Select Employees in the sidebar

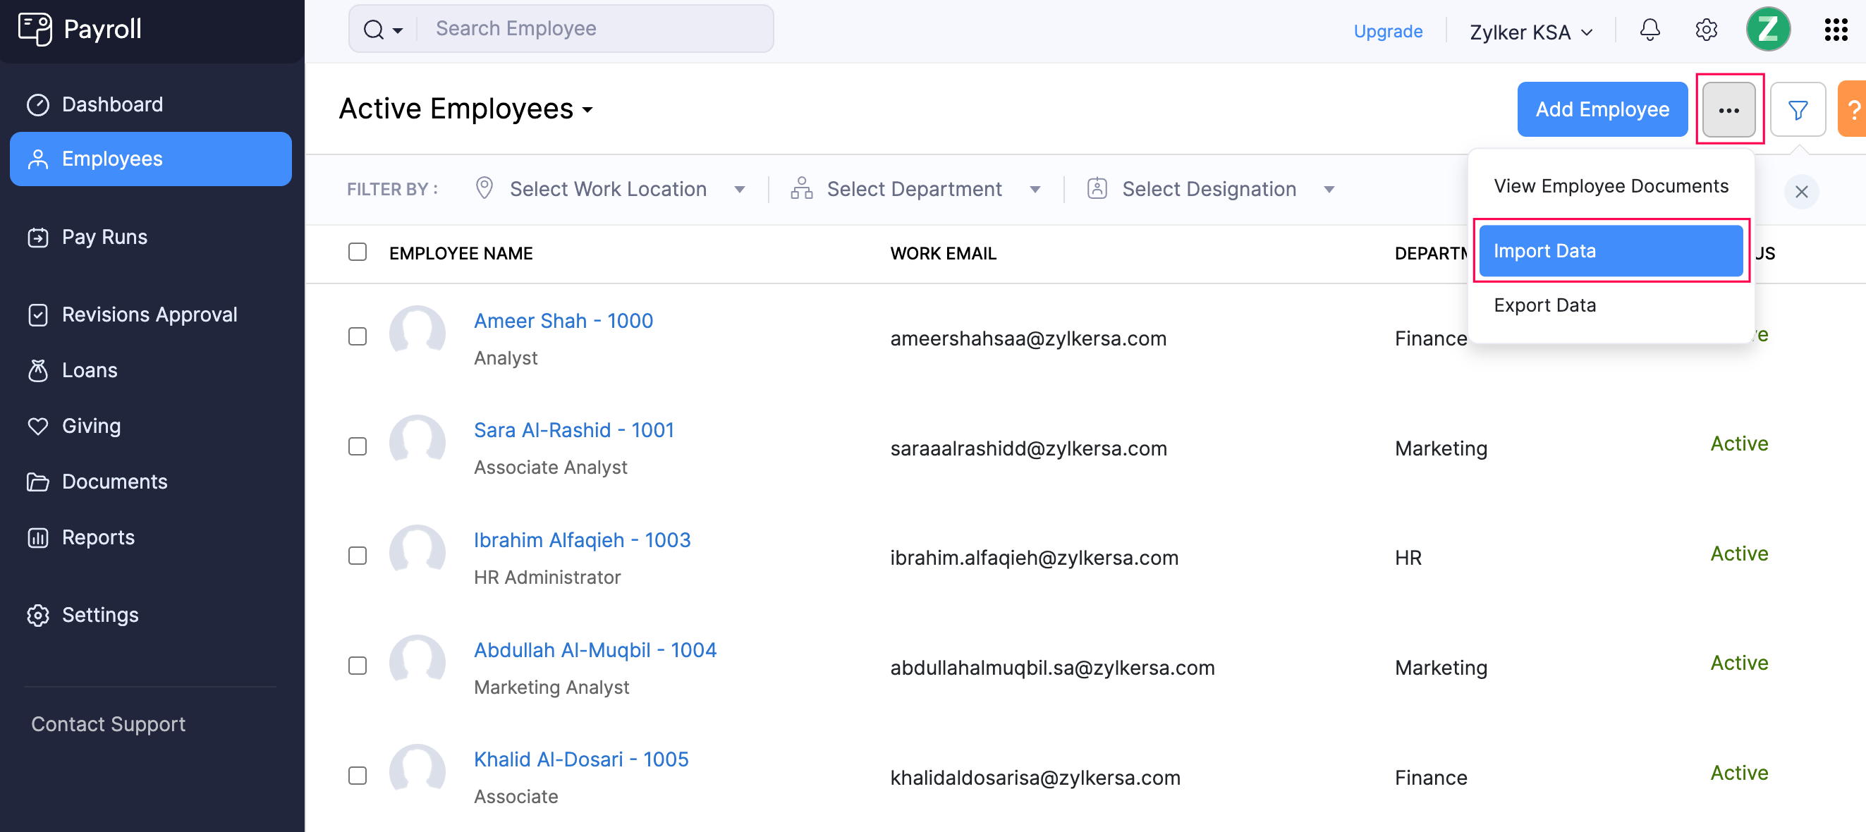point(151,159)
